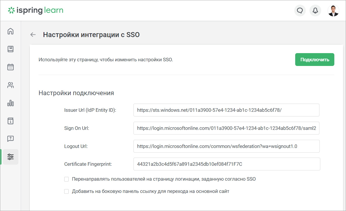Screen dimensions: 346x211
Task: Open the notifications bell icon
Action: point(315,11)
